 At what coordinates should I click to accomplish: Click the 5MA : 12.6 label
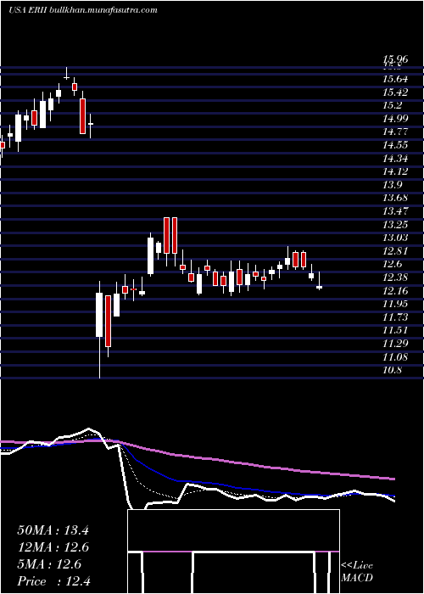[x=49, y=564]
